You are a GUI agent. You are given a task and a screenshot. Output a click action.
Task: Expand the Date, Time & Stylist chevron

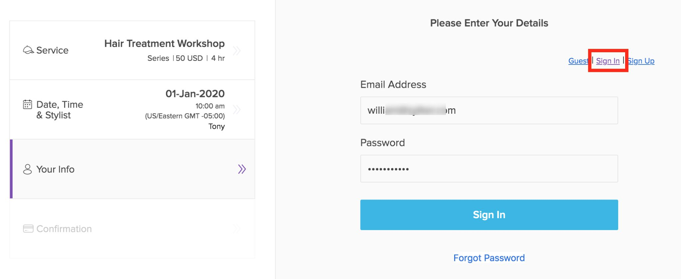(x=237, y=110)
